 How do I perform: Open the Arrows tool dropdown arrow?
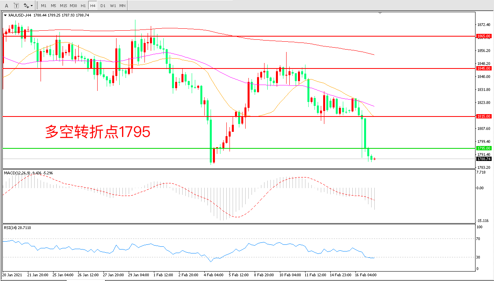point(32,6)
